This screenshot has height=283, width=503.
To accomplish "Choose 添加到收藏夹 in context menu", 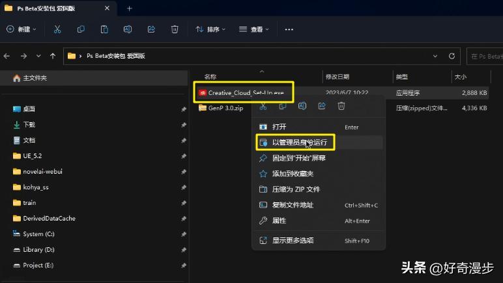I will point(319,174).
